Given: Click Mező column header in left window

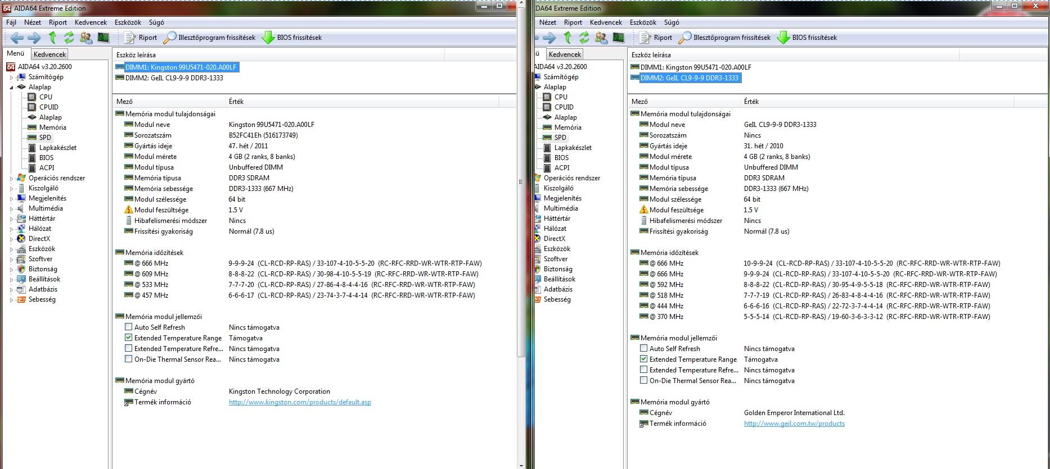Looking at the screenshot, I should click(x=169, y=102).
